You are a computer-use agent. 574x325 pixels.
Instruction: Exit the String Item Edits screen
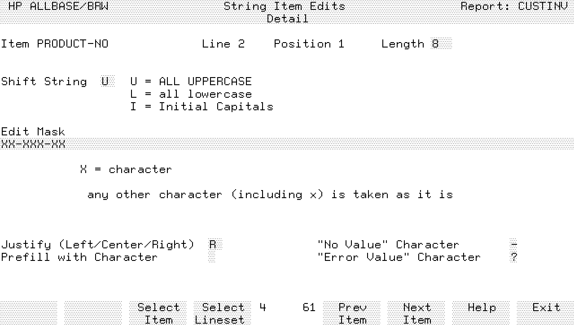[546, 313]
